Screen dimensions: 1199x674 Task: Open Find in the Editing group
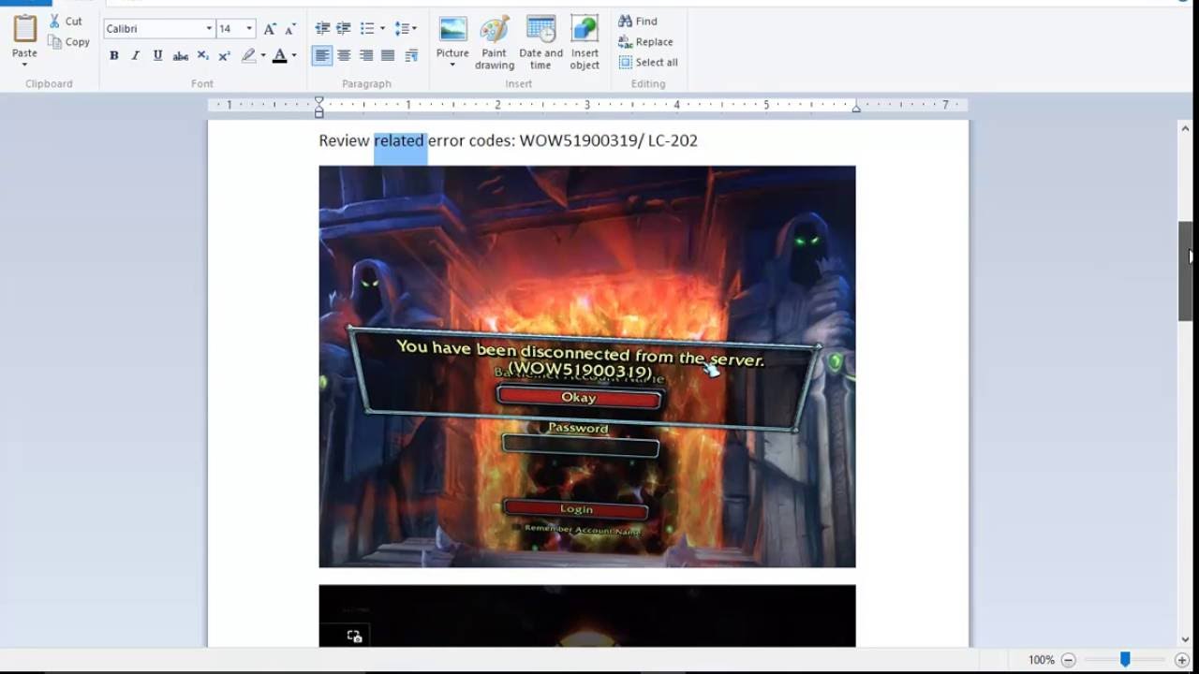(638, 22)
